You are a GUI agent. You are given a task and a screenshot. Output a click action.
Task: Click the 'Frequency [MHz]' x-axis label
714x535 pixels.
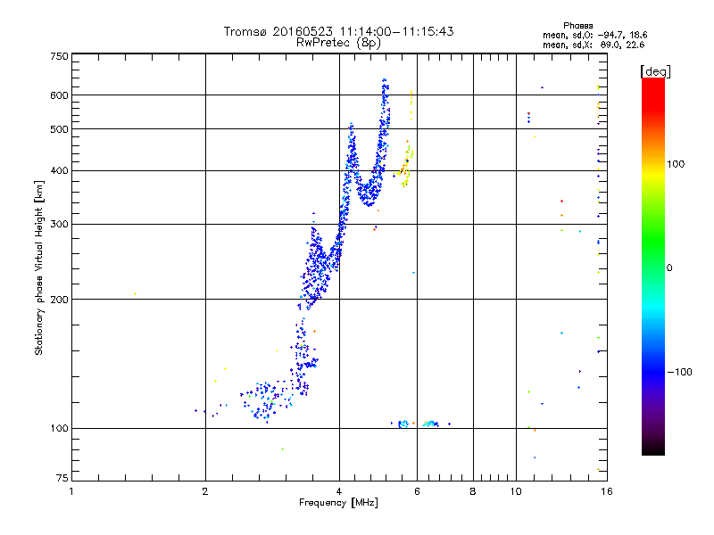tap(338, 503)
